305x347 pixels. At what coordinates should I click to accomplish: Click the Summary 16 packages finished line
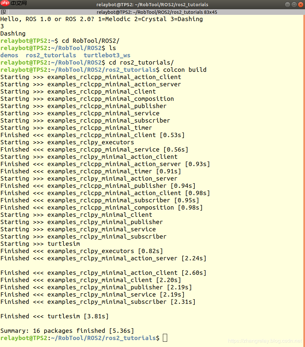tap(67, 331)
